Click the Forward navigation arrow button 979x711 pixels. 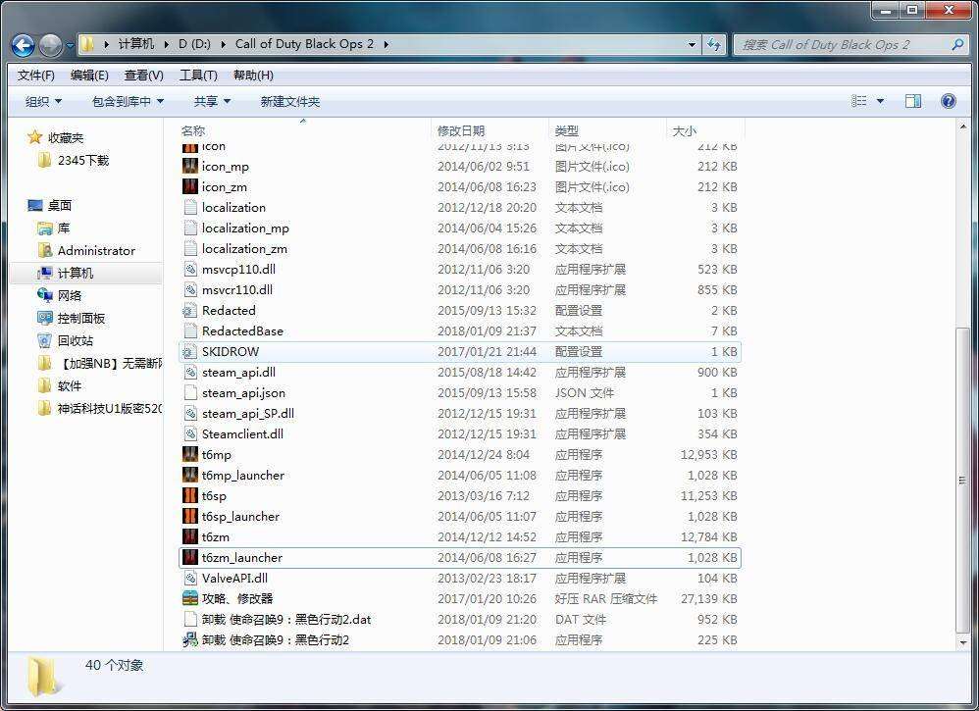click(51, 44)
